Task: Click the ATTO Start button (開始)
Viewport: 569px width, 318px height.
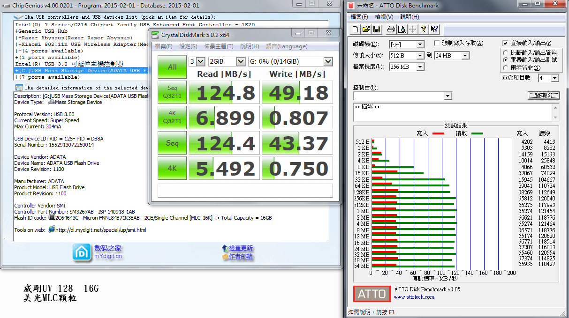Action: coord(544,96)
